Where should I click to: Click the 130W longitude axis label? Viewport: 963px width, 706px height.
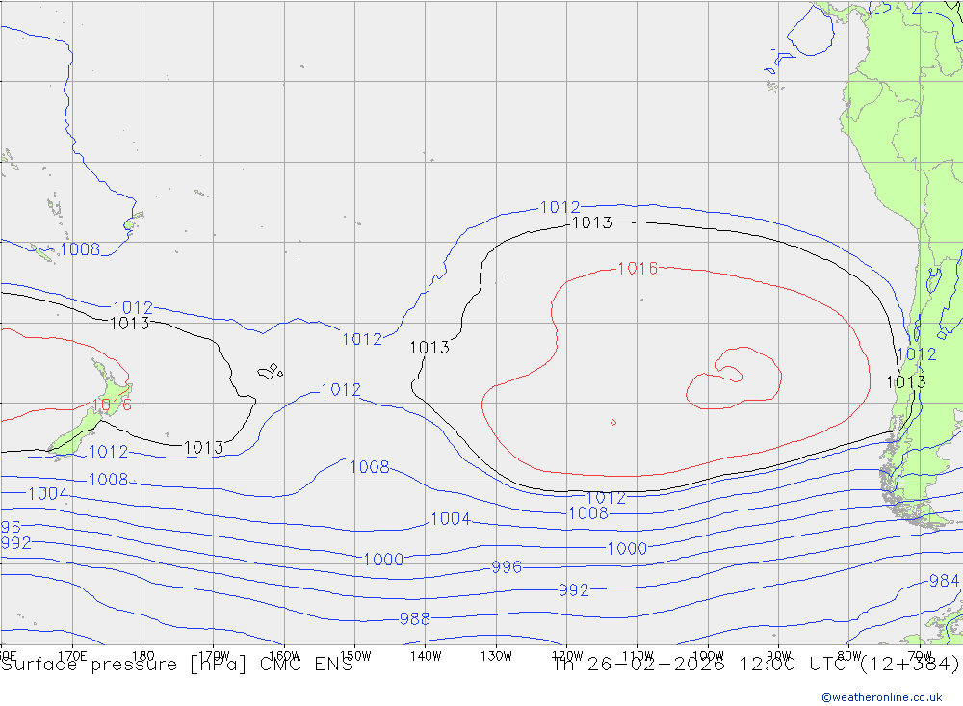click(496, 656)
